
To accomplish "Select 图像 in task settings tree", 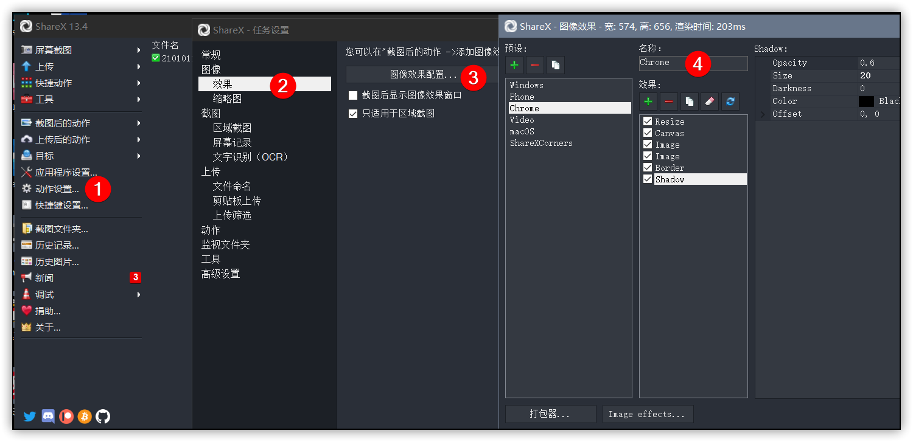I will (x=211, y=69).
